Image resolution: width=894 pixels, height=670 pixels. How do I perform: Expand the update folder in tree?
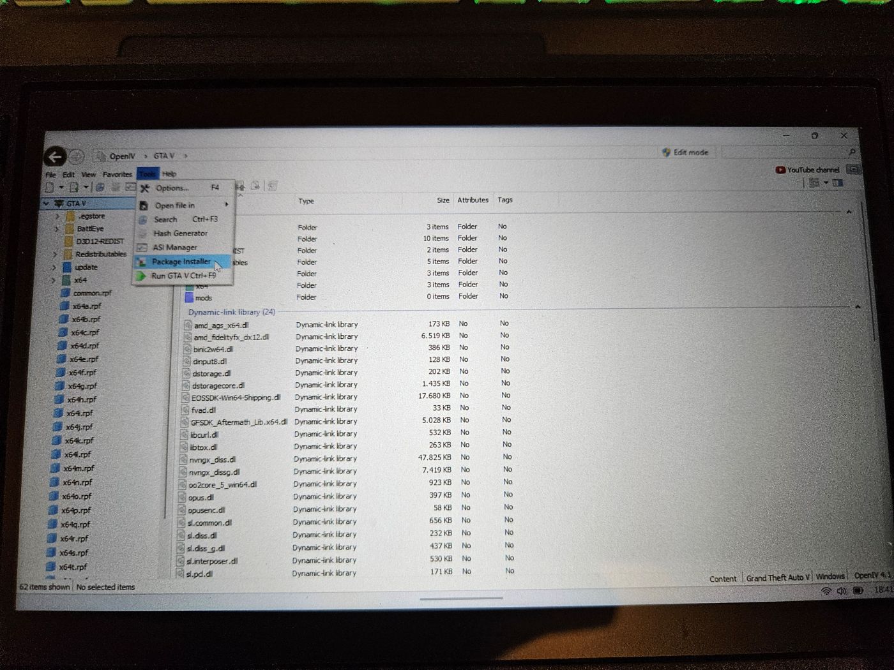pos(54,267)
